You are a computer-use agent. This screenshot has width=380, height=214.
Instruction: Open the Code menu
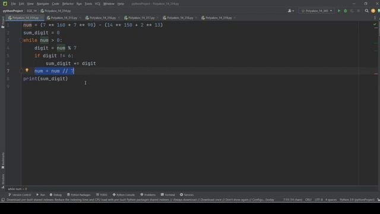click(x=55, y=4)
